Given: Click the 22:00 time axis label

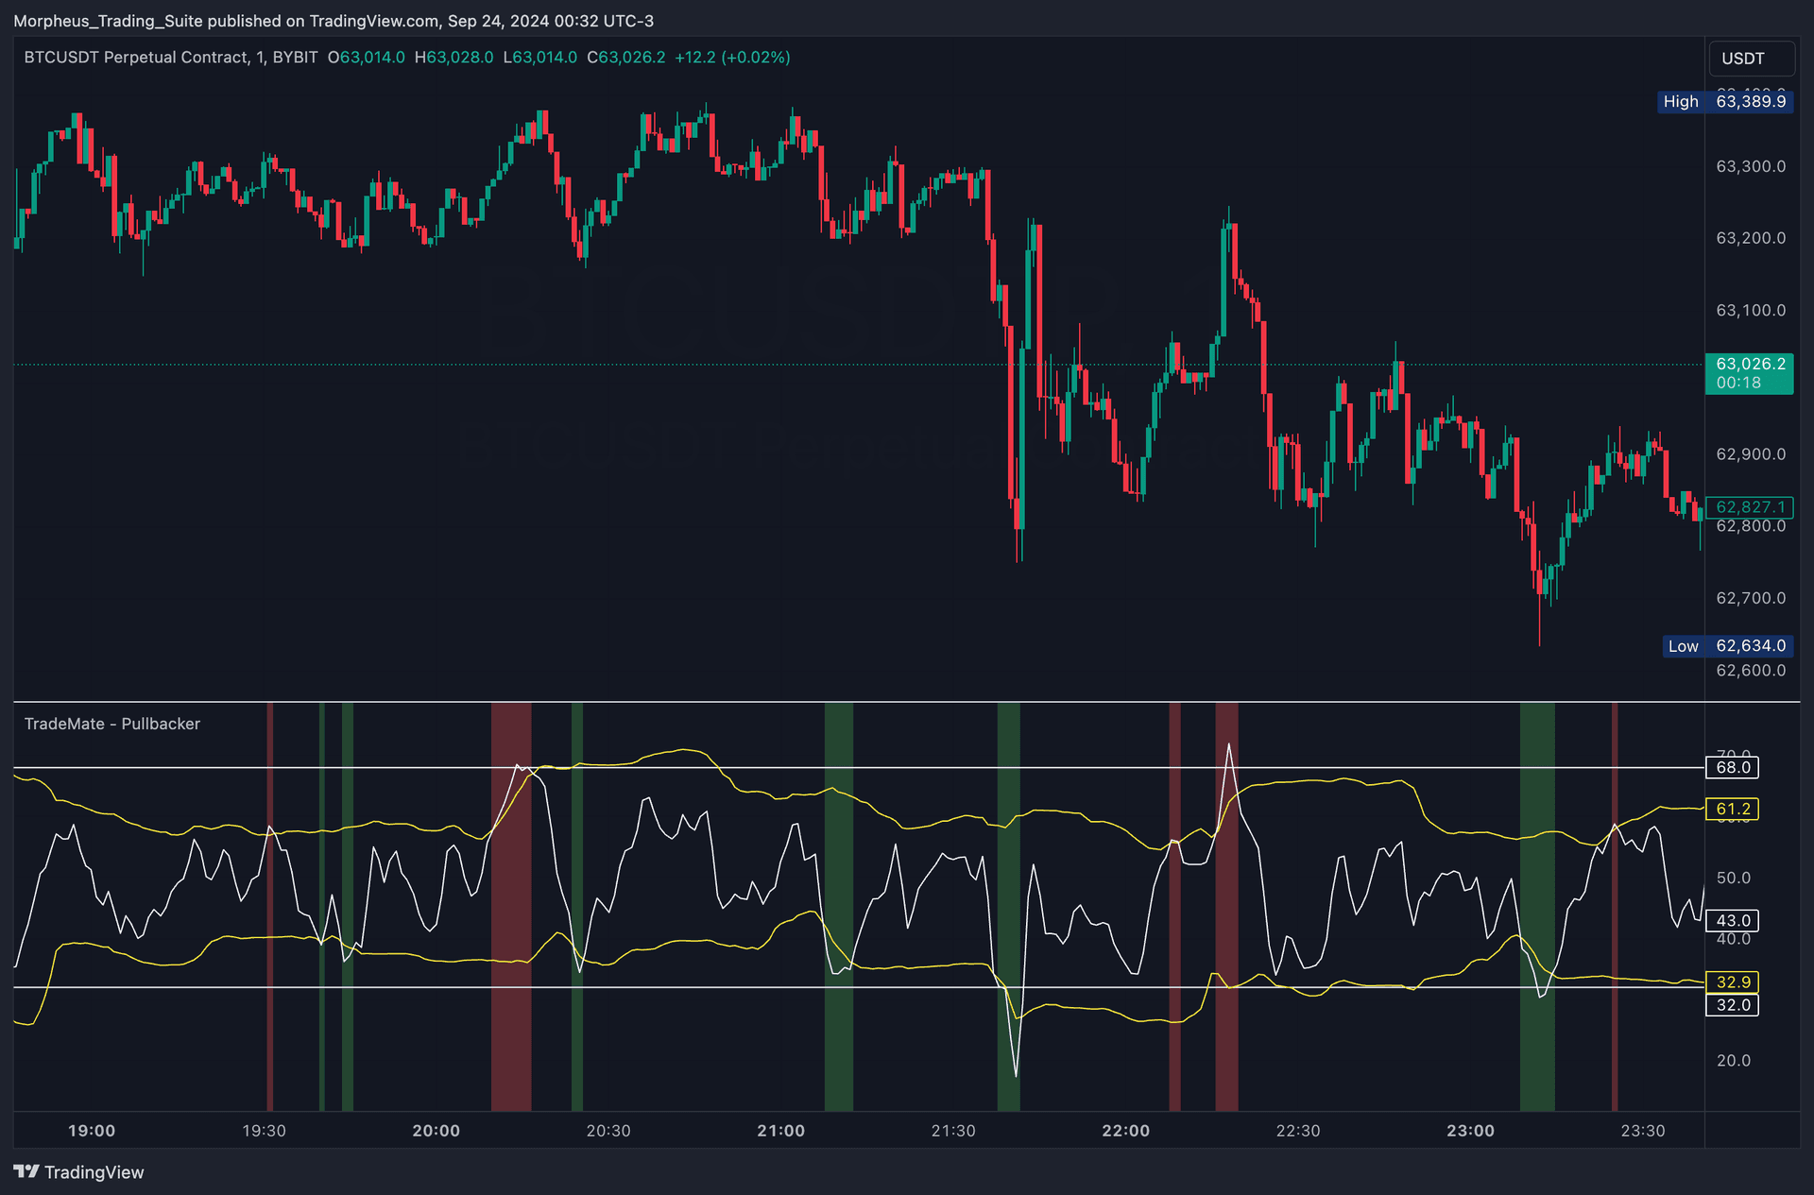Looking at the screenshot, I should click(1125, 1131).
